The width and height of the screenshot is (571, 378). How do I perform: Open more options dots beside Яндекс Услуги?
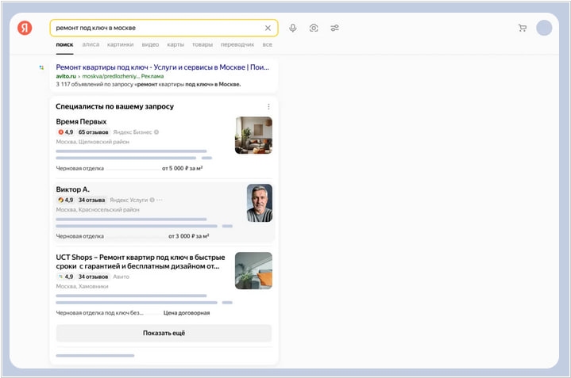click(160, 200)
